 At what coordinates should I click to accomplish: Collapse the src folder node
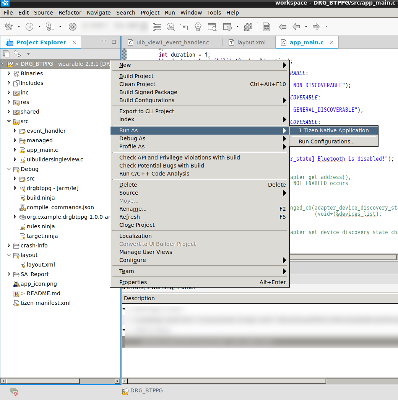click(9, 121)
